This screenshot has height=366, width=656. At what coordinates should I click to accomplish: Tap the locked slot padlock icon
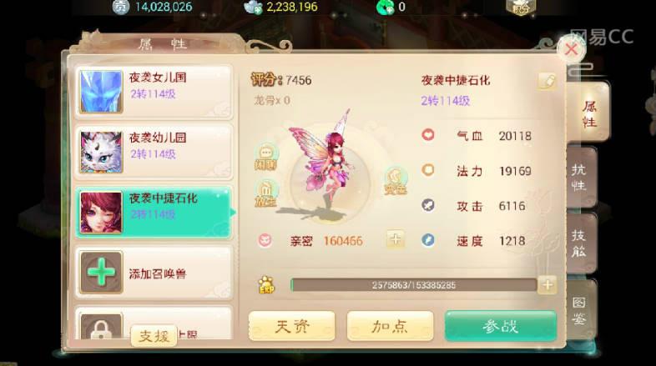tap(101, 327)
